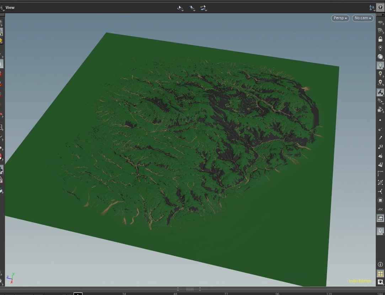Open the flipbook render glasses icon menu

[x=380, y=109]
